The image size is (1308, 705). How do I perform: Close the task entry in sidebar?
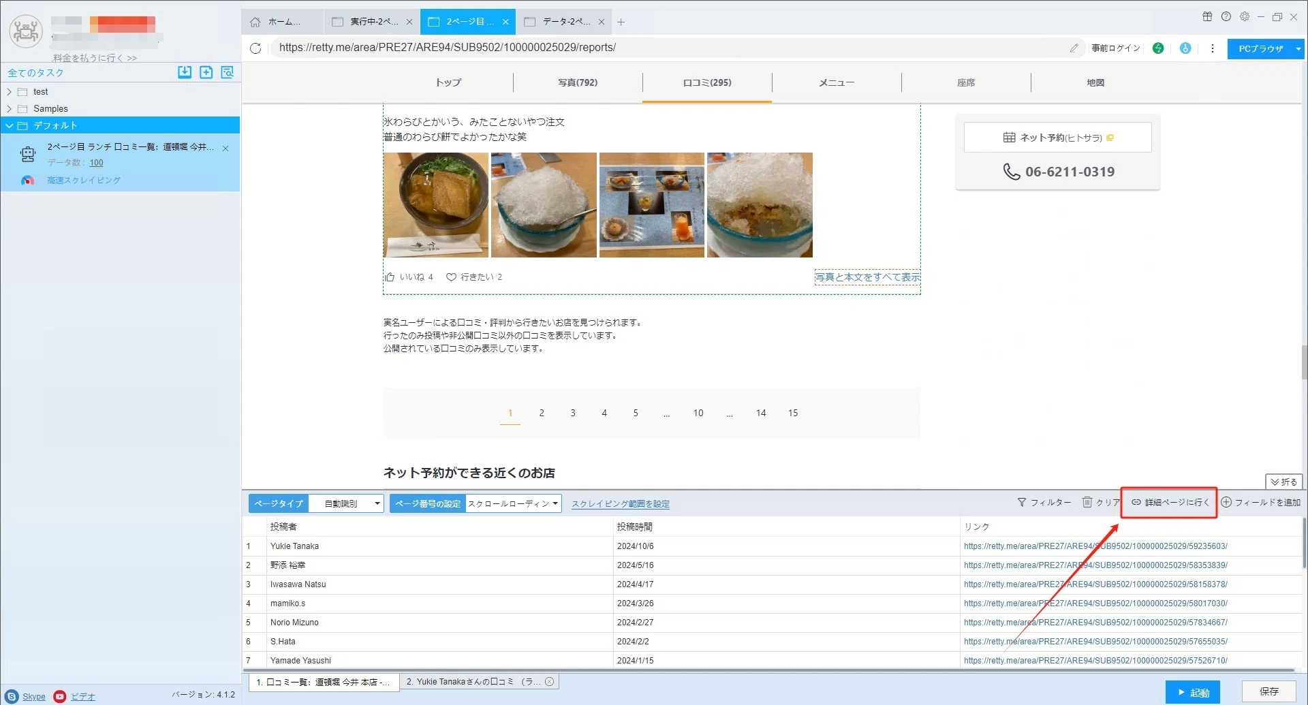225,148
